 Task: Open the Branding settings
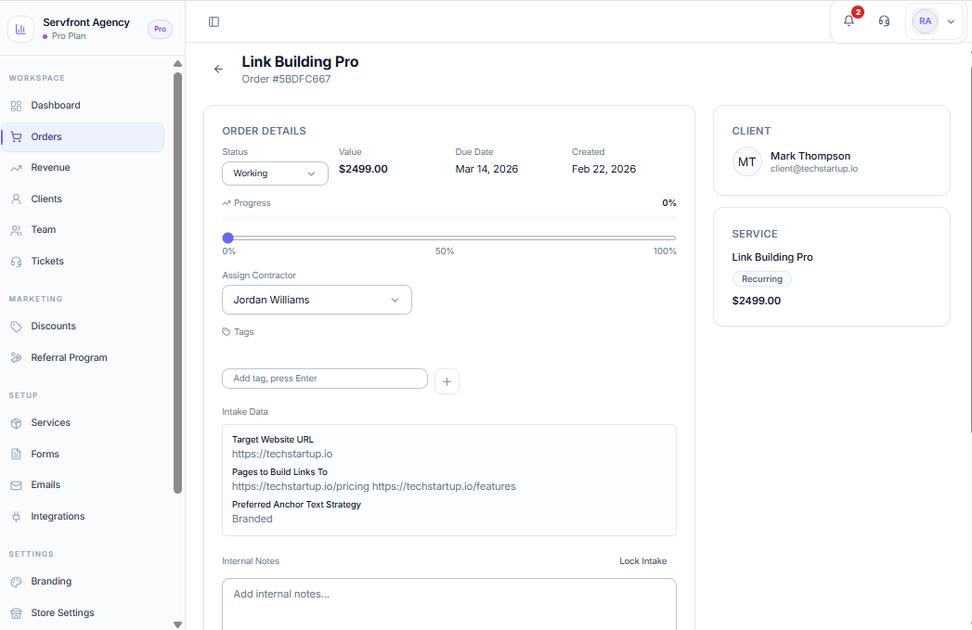pos(83,581)
